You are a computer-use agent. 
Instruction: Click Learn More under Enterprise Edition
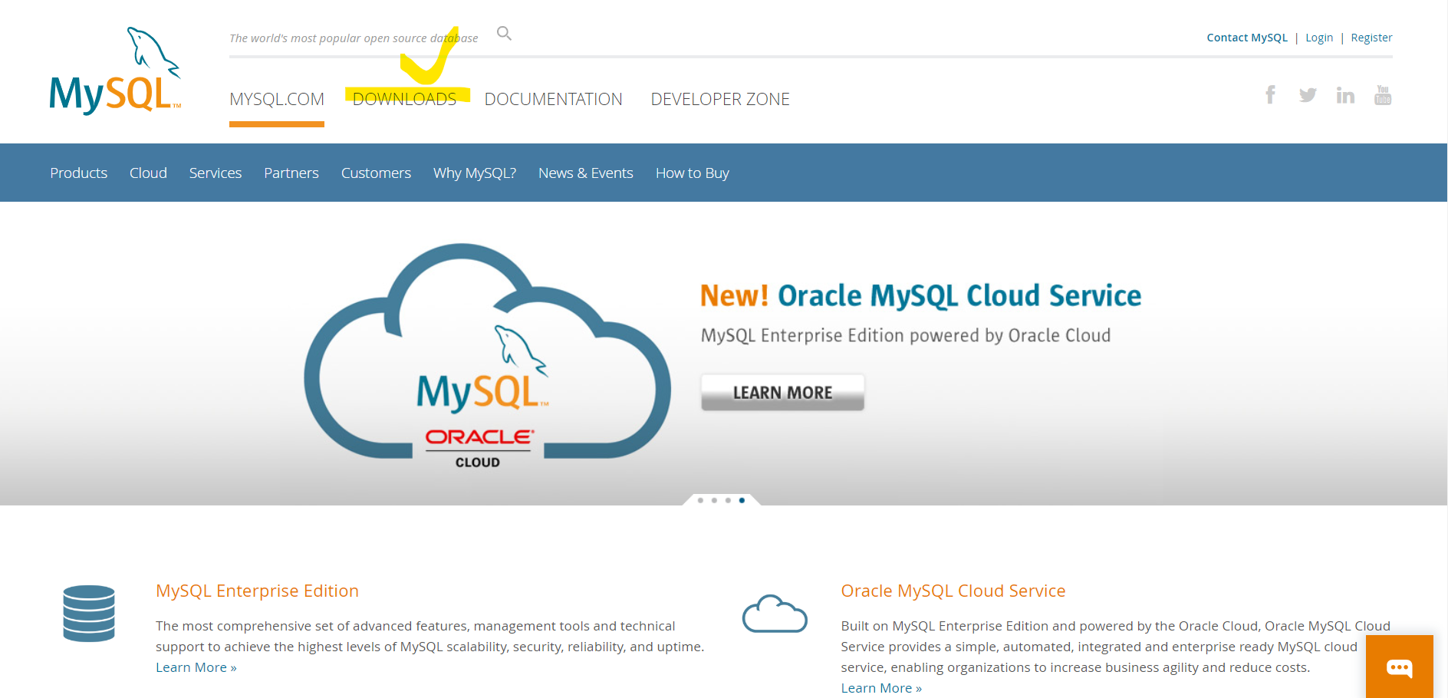coord(196,667)
